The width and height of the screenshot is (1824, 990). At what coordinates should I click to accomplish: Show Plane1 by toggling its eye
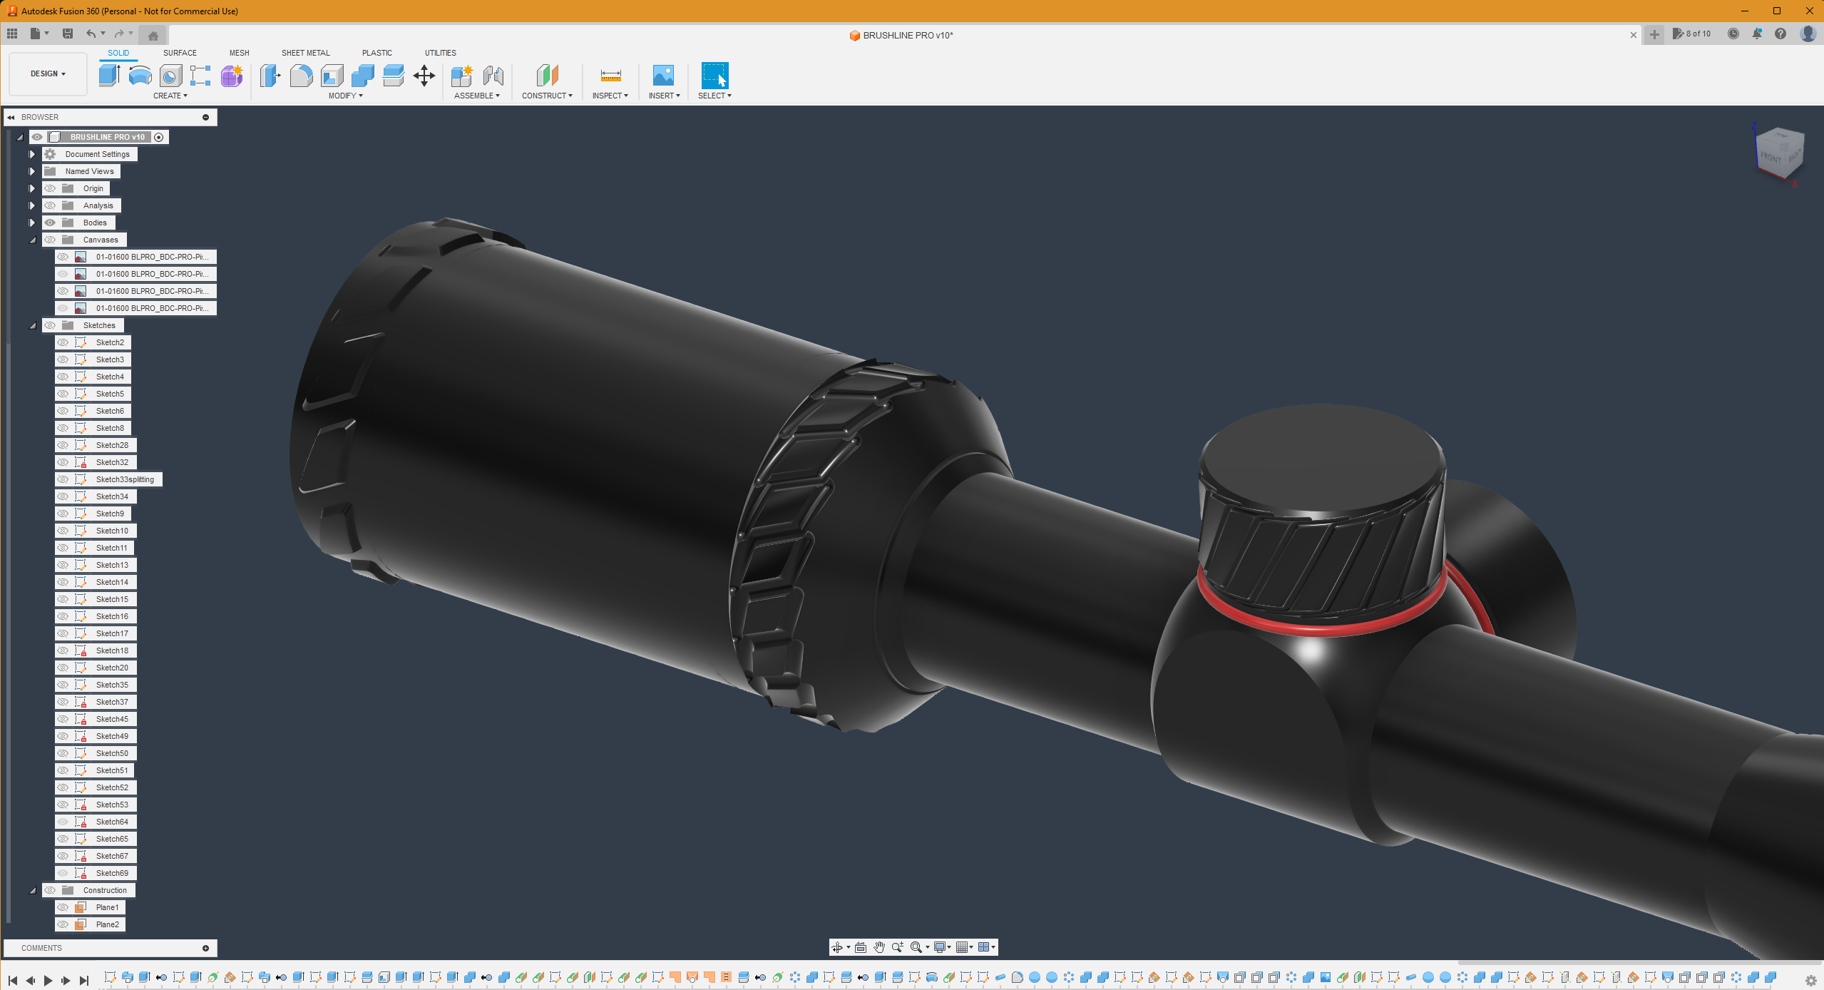(63, 907)
